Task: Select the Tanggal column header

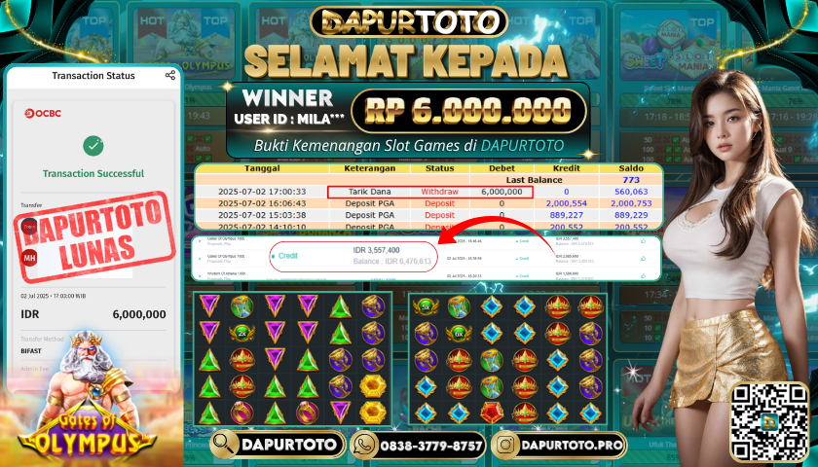Action: tap(262, 168)
